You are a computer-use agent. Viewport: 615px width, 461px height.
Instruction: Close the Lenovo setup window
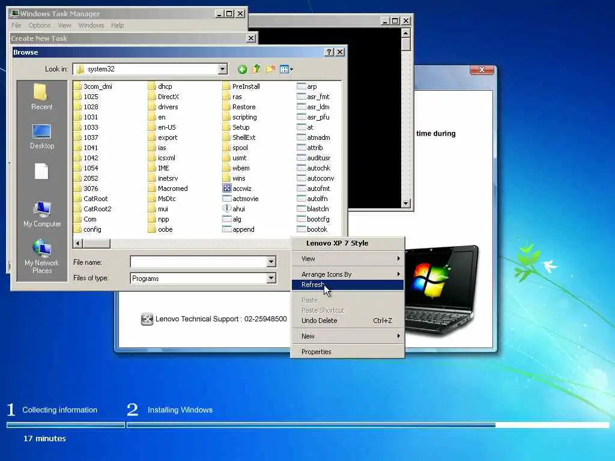pyautogui.click(x=482, y=70)
